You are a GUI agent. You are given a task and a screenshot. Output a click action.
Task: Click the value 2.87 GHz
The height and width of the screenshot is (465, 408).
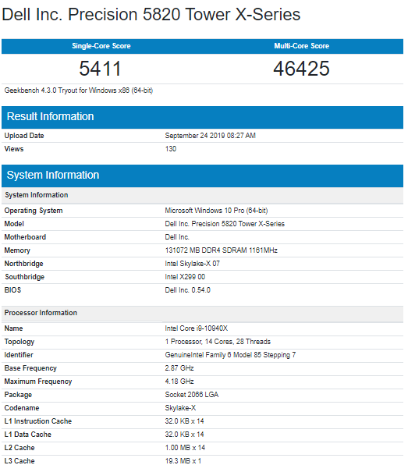(x=179, y=368)
